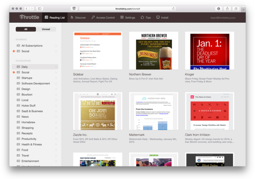Go forward with Safari forward arrow

32,9
